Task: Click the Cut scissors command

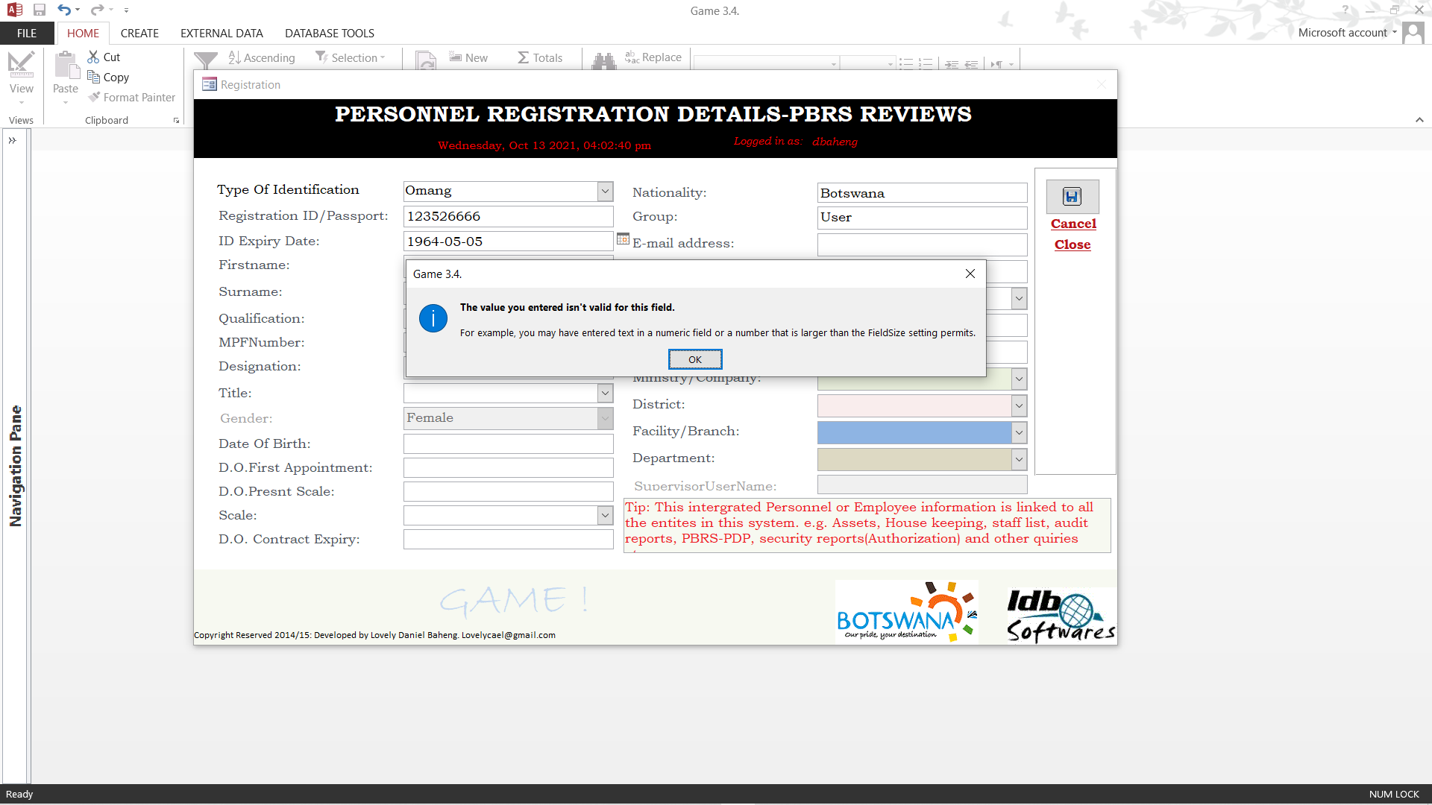Action: coord(104,57)
